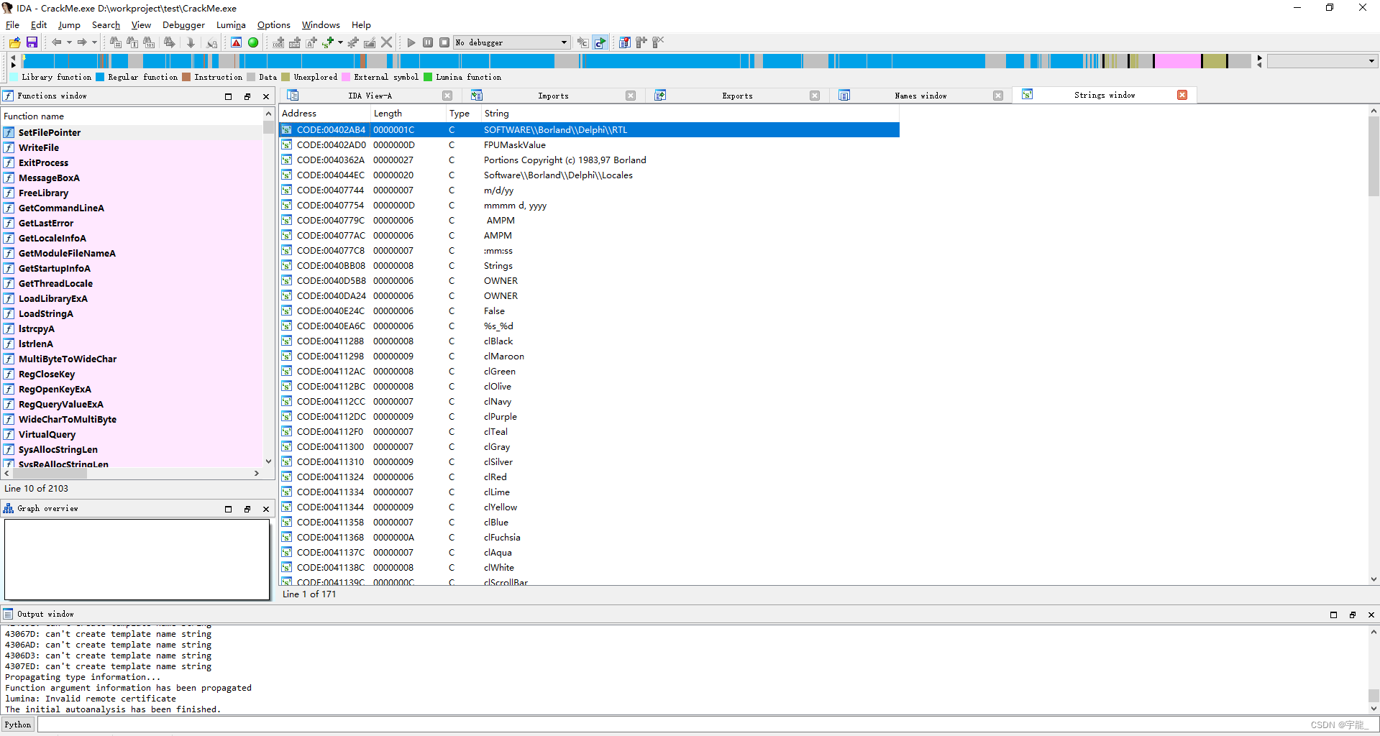Click the Undefine X toolbar icon

click(x=387, y=42)
